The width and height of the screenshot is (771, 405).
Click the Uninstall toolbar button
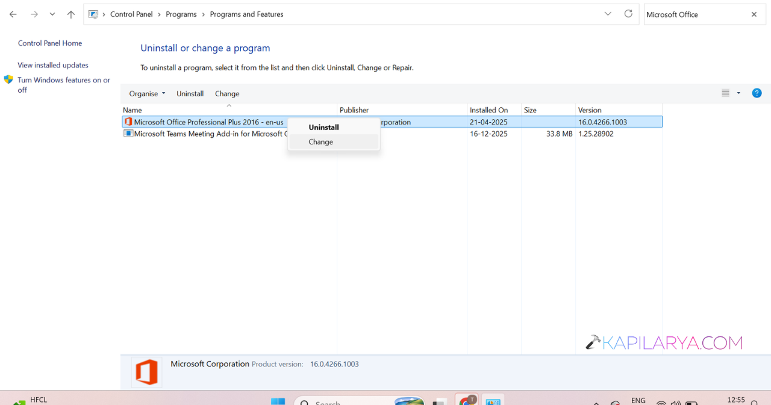(x=190, y=93)
